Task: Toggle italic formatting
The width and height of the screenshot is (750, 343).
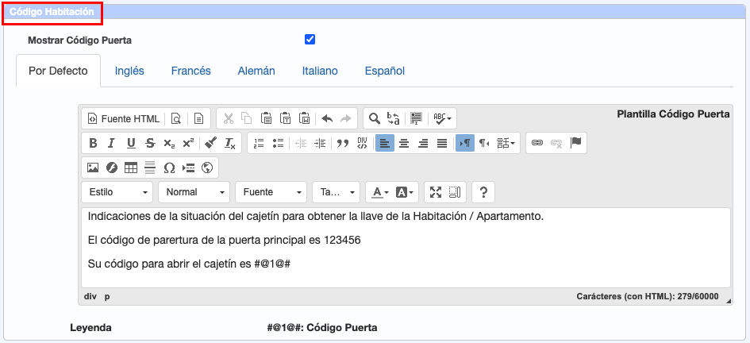Action: 111,143
